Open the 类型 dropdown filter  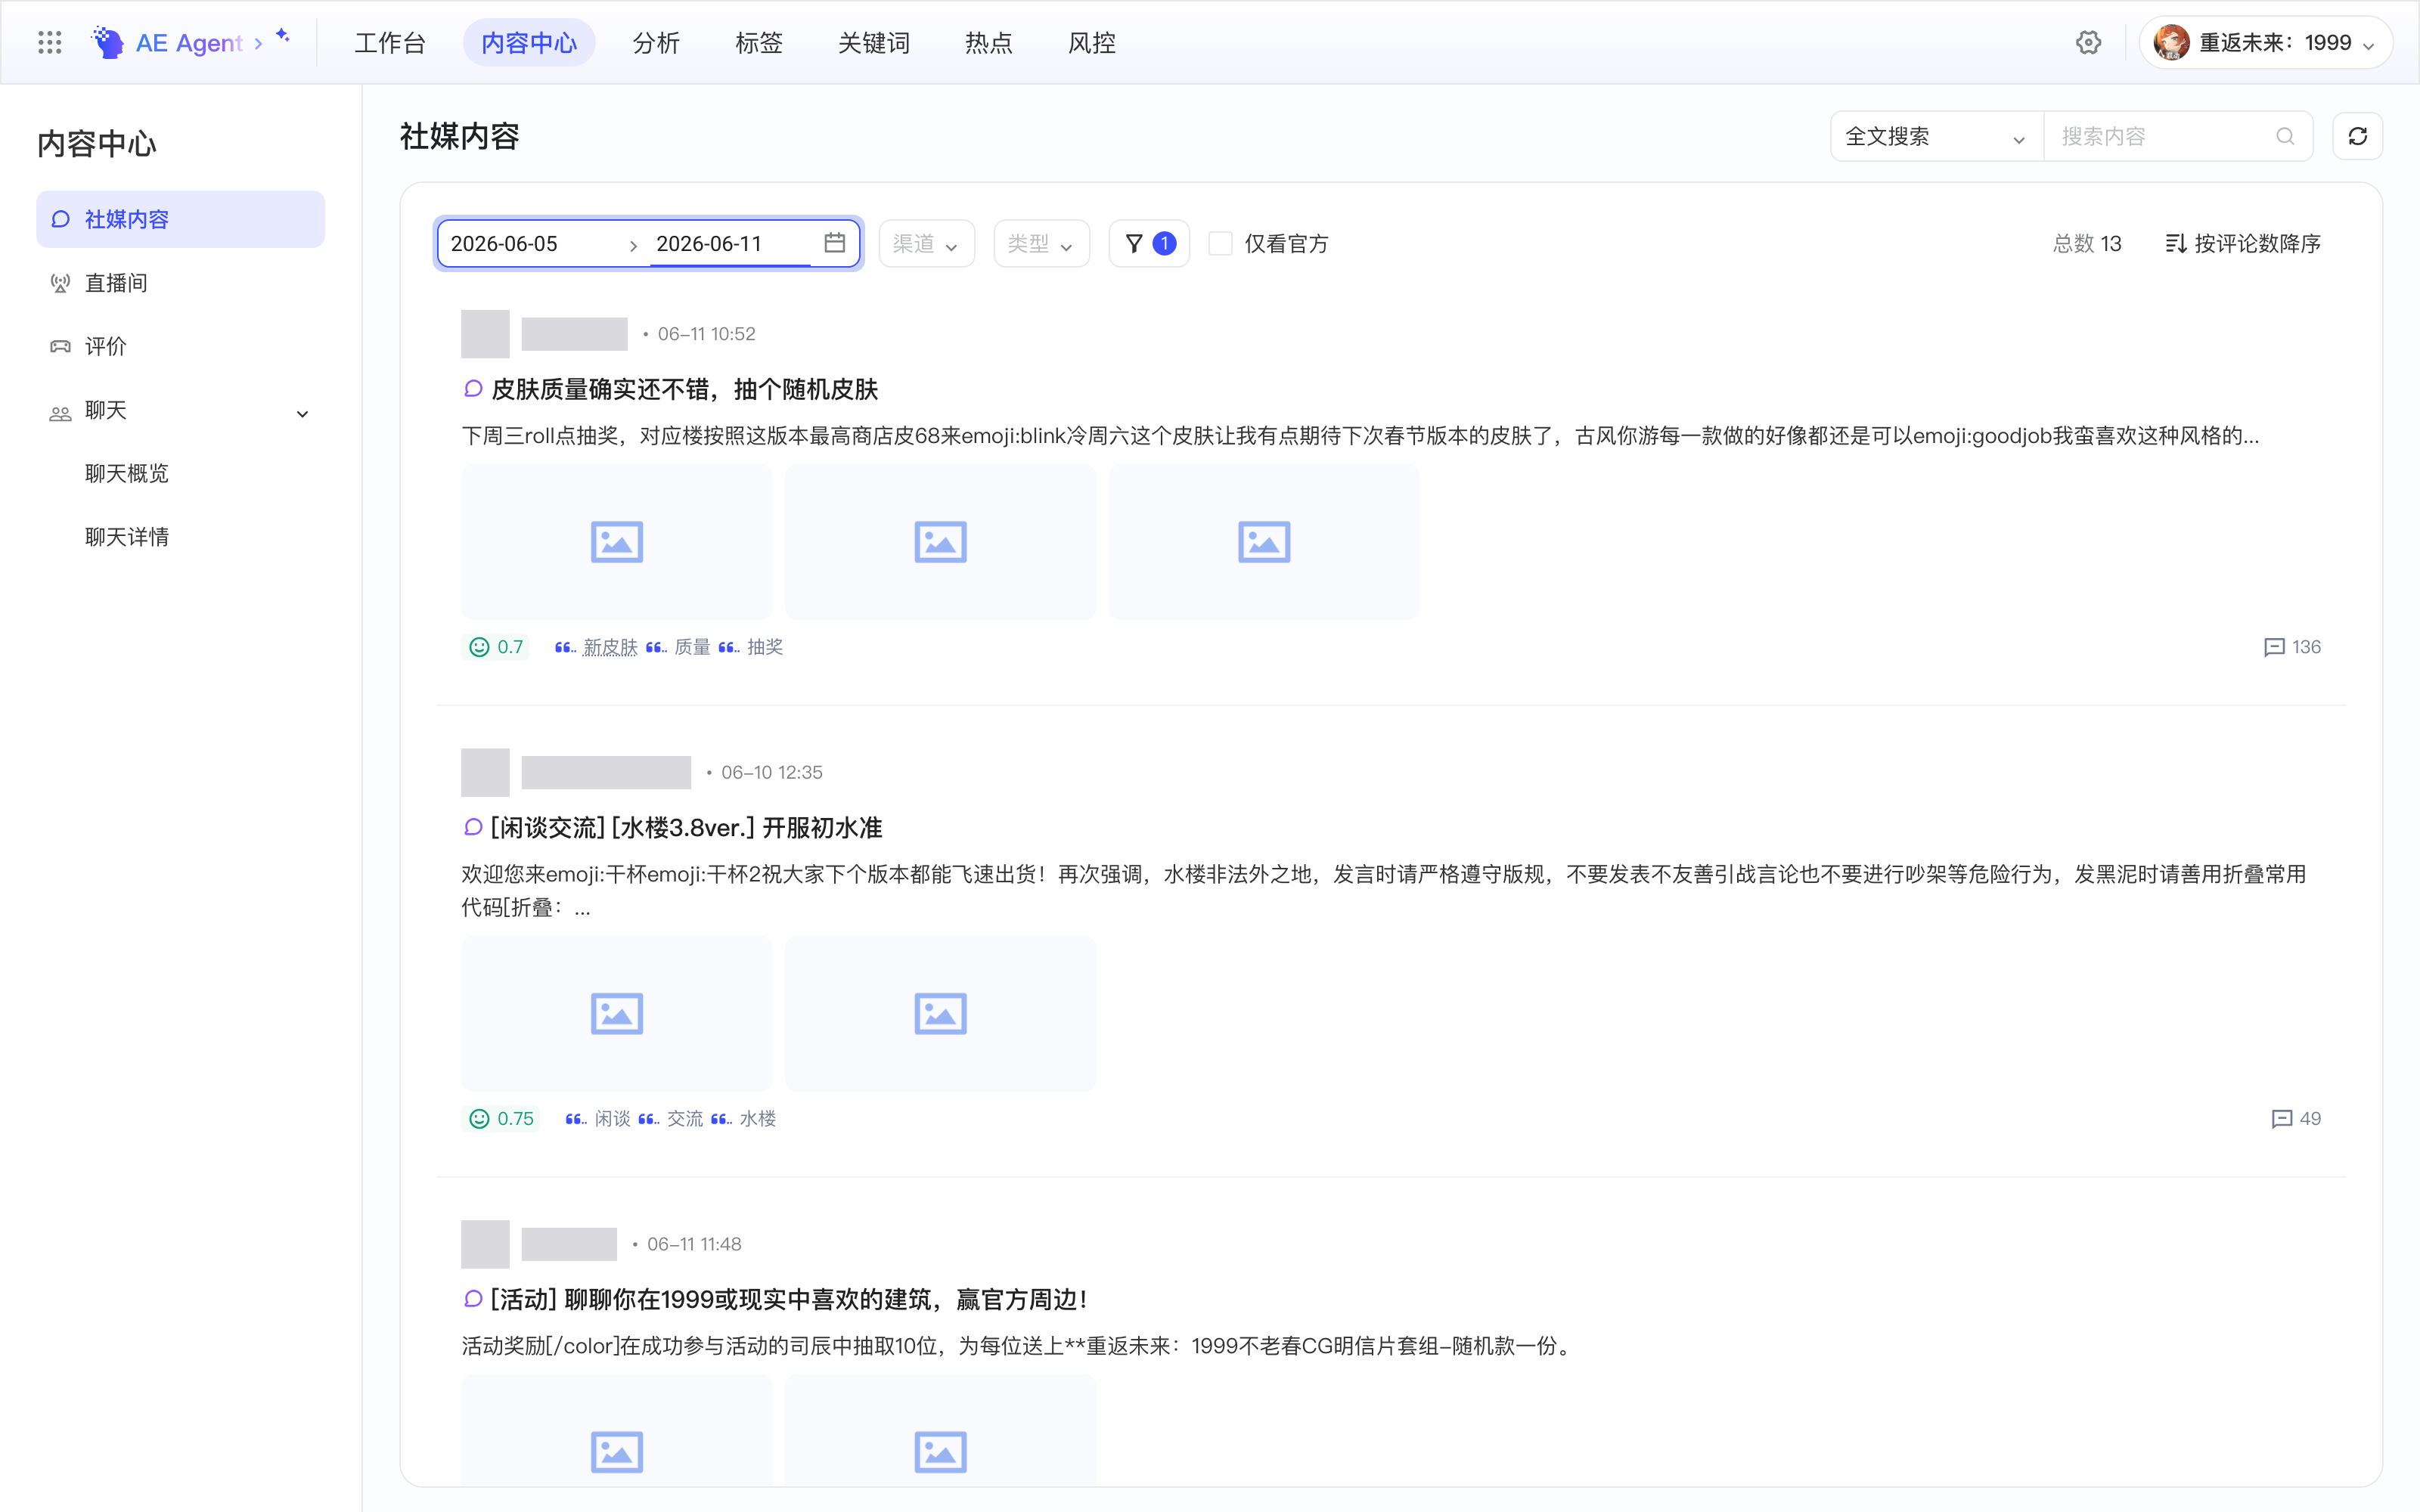pos(1041,243)
